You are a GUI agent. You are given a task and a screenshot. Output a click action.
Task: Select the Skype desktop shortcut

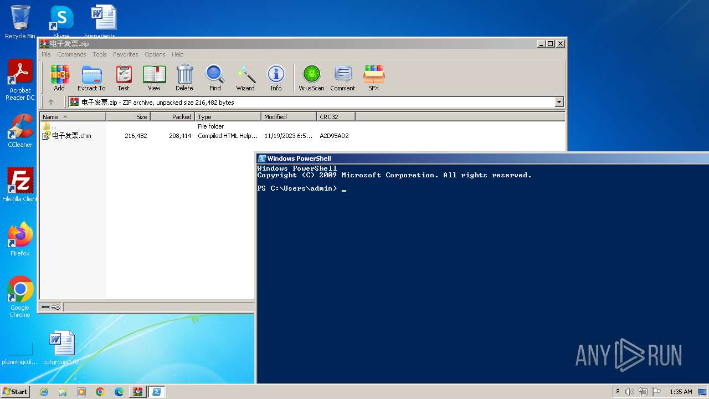tap(61, 21)
